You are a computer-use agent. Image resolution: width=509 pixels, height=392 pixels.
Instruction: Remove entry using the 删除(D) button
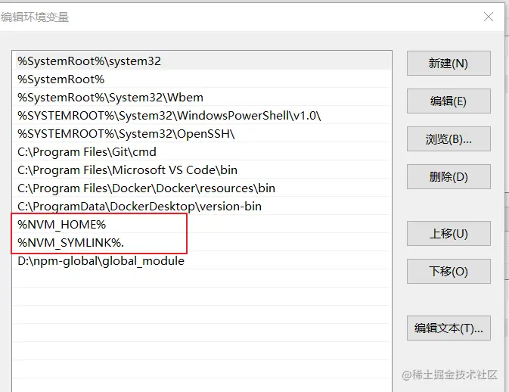[448, 177]
